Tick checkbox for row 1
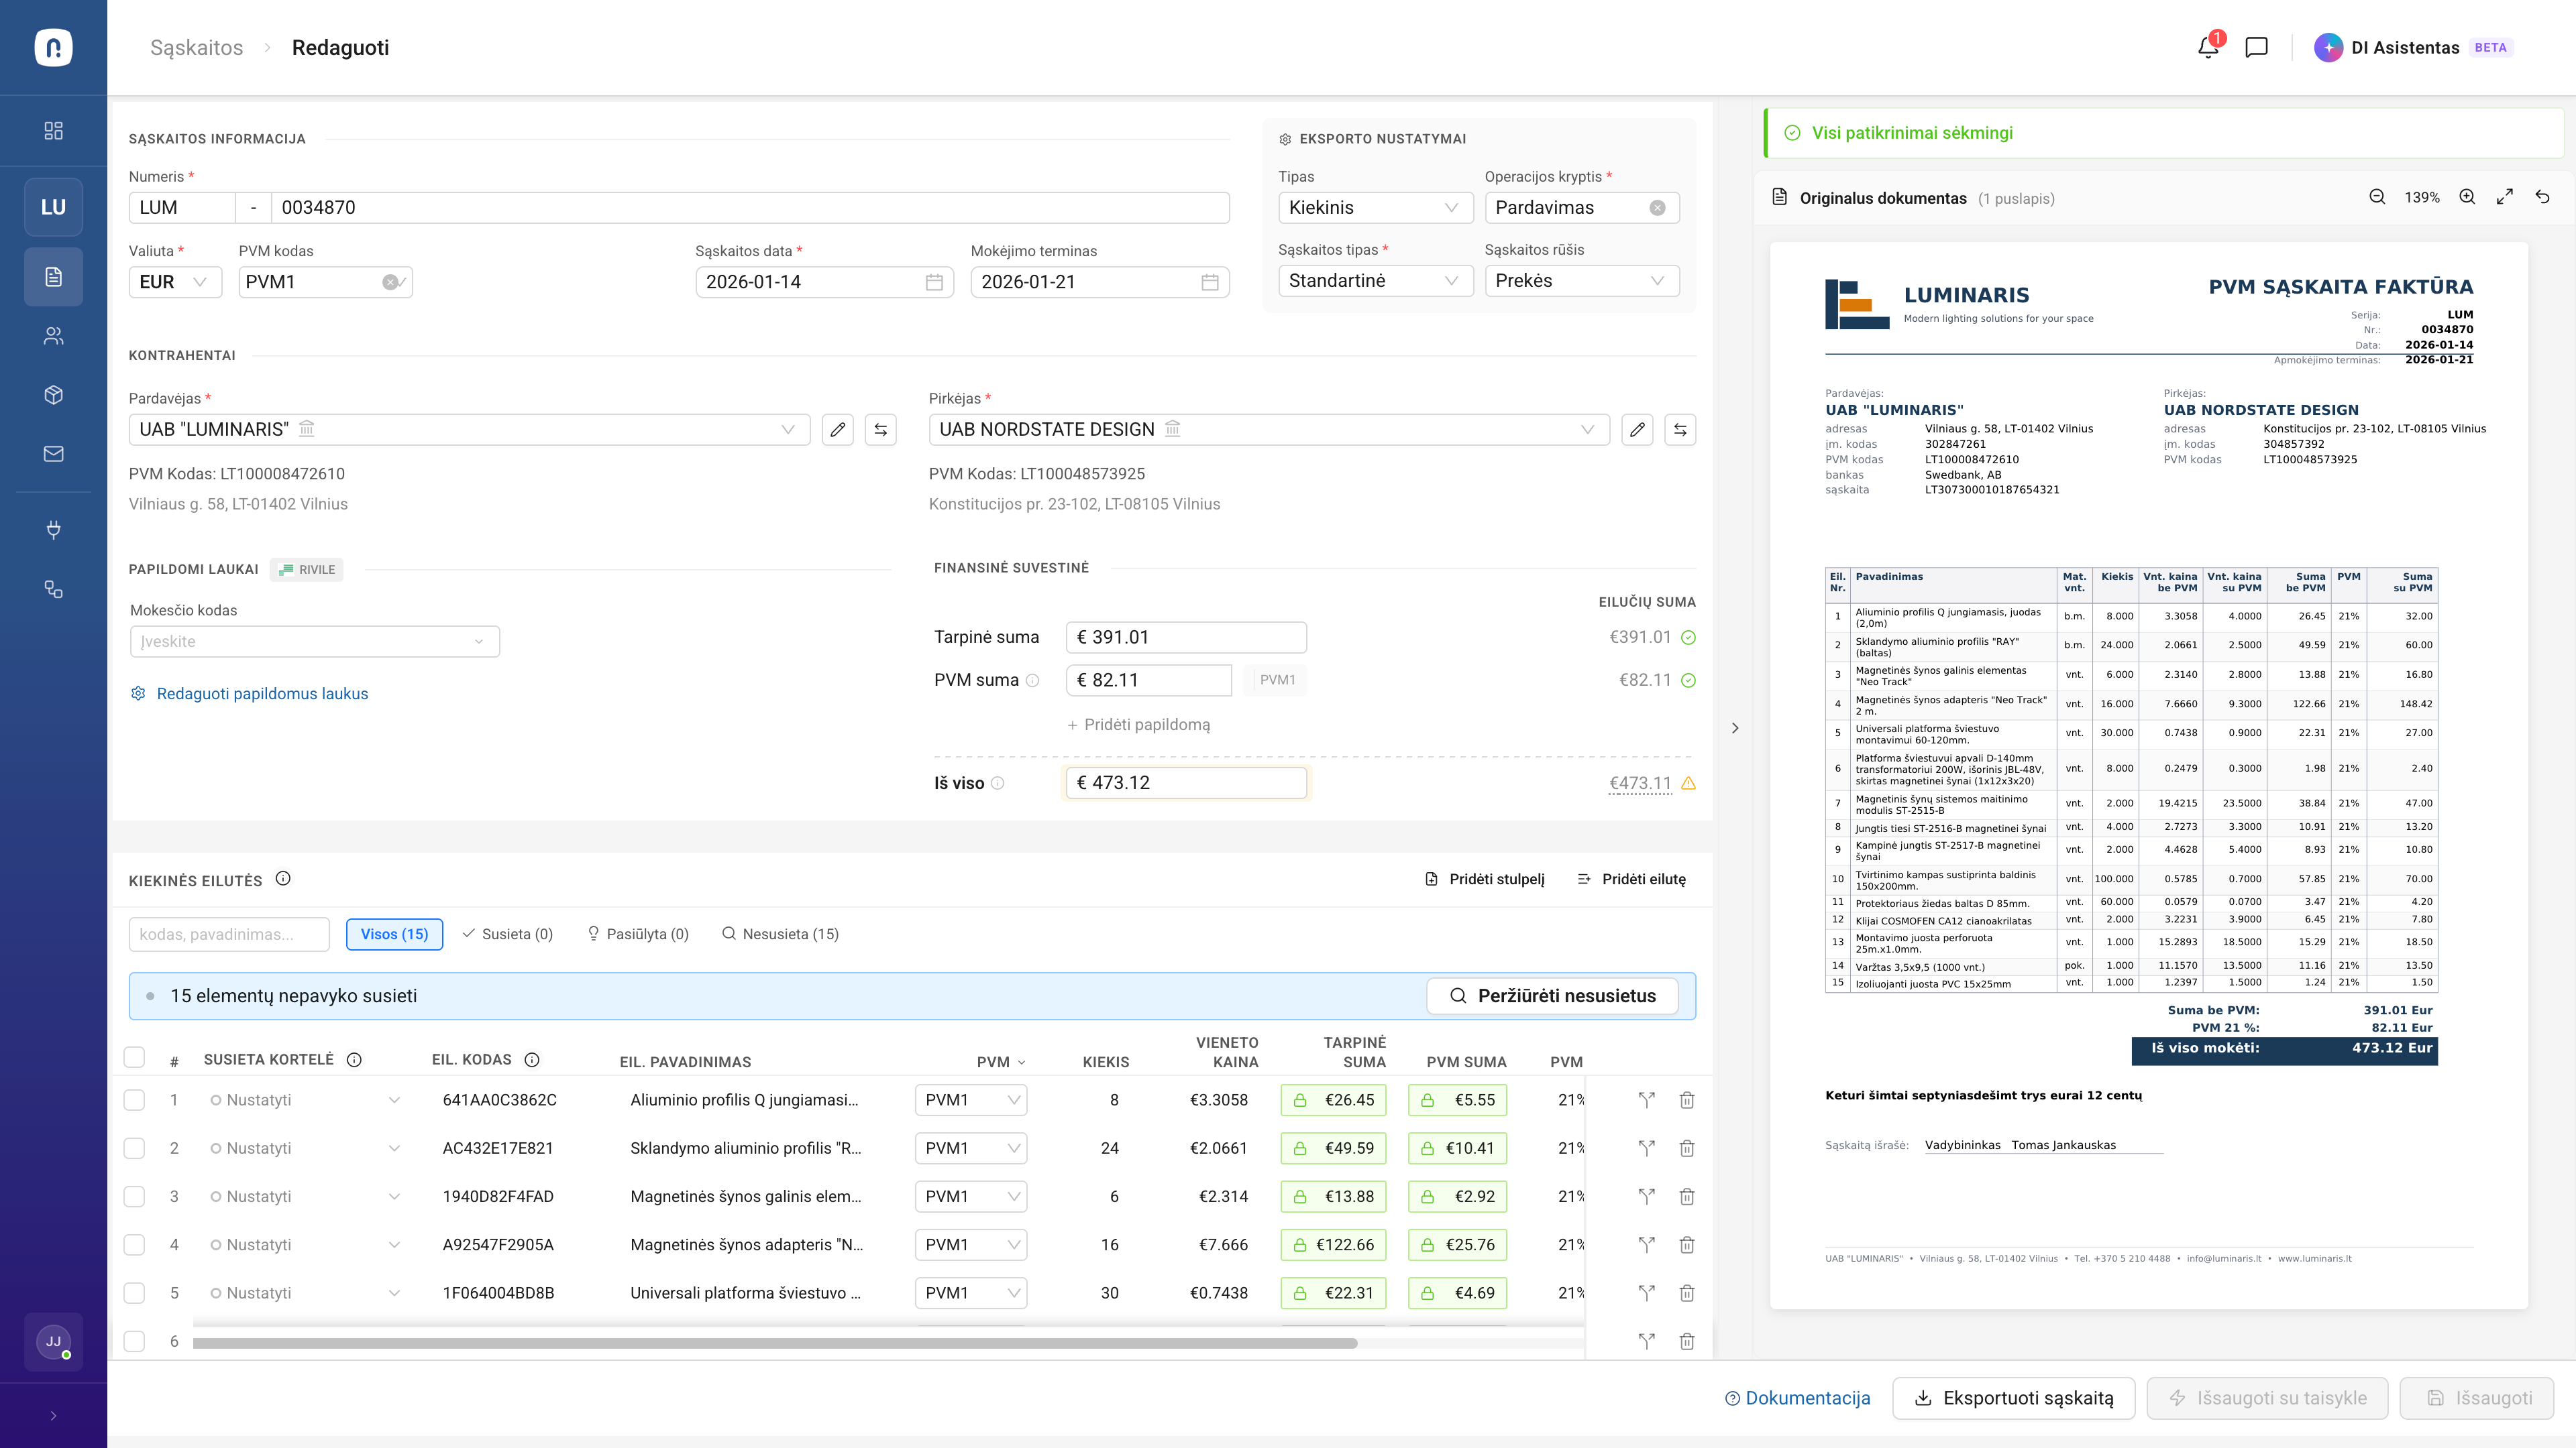Screen dimensions: 2576x1448 click(134, 1100)
